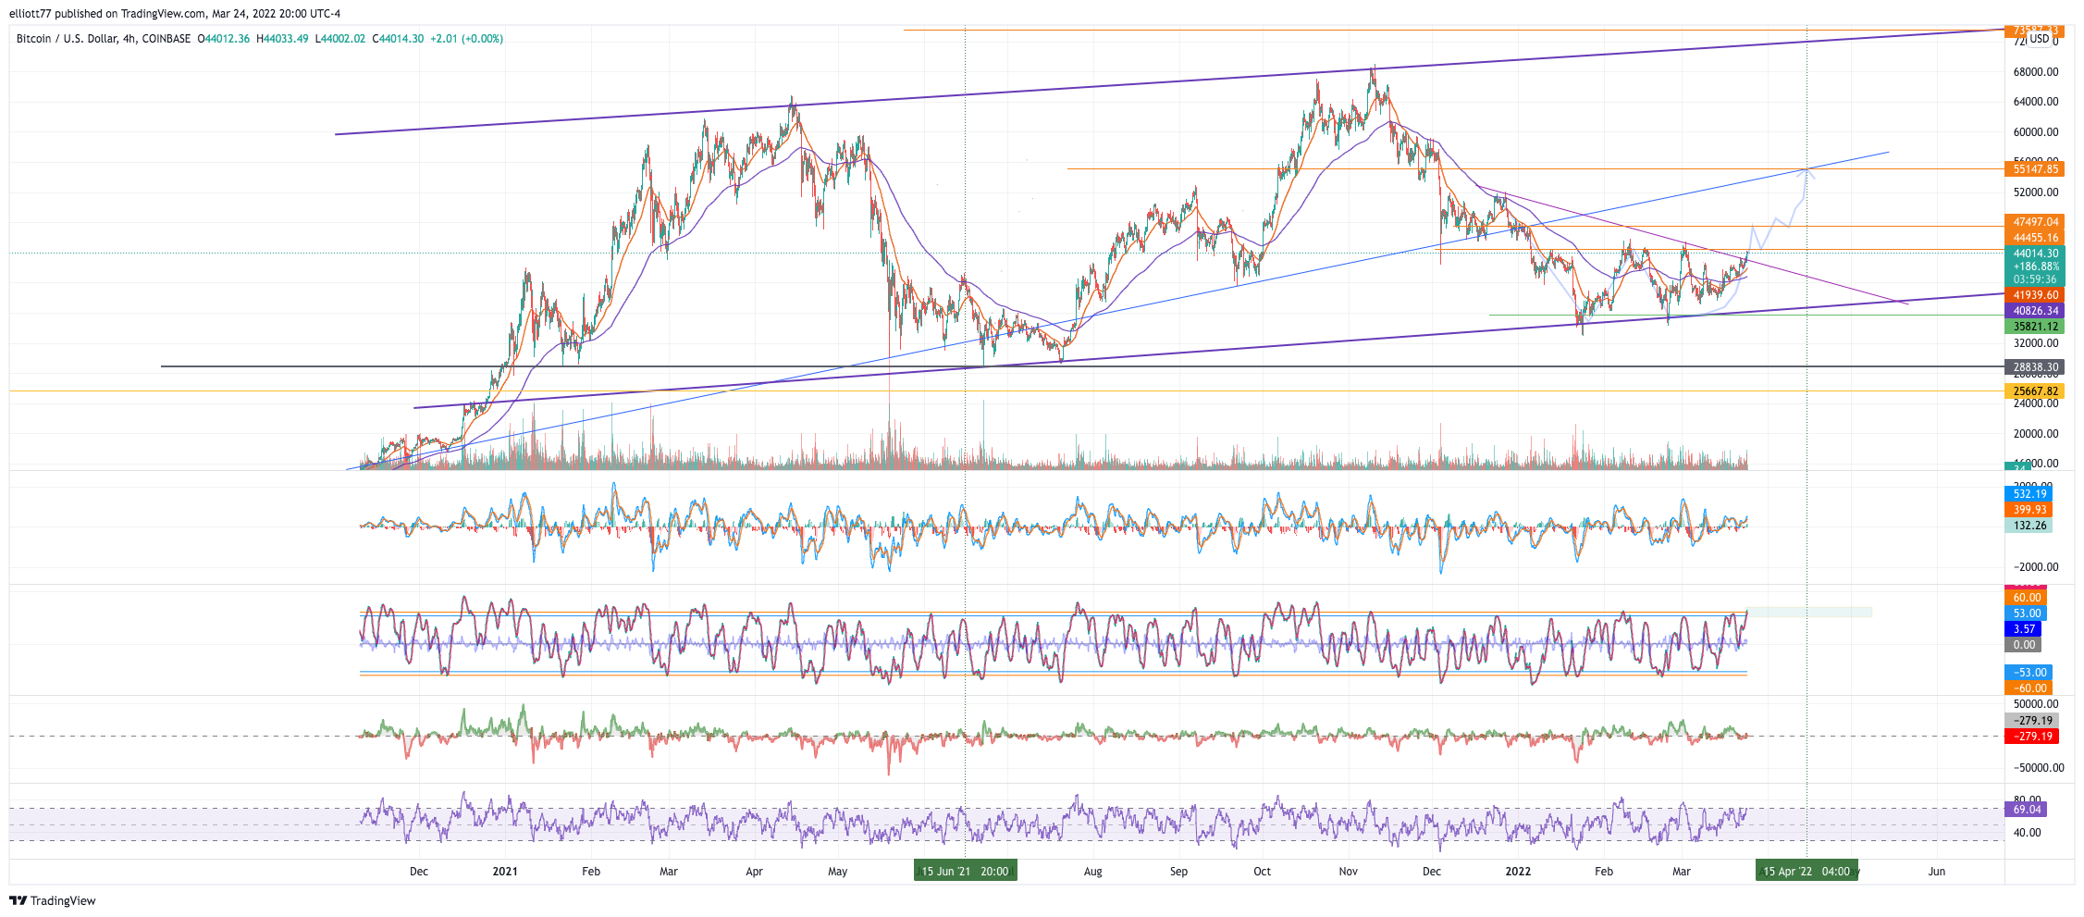The image size is (2084, 917).
Task: Click the TradingView logo at bottom left
Action: tap(53, 900)
